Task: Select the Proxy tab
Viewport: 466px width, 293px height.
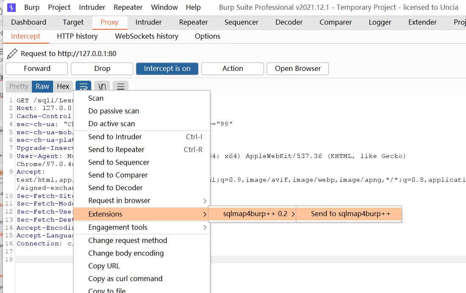Action: click(109, 23)
